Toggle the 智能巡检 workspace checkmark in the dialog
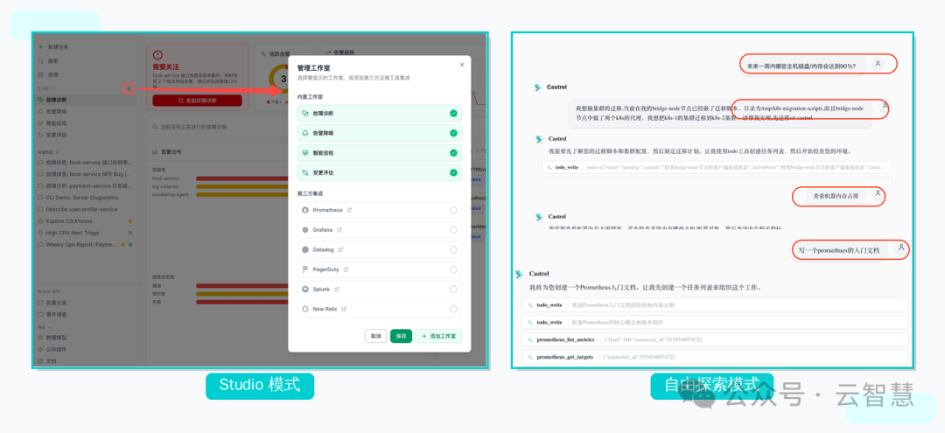 click(x=453, y=153)
